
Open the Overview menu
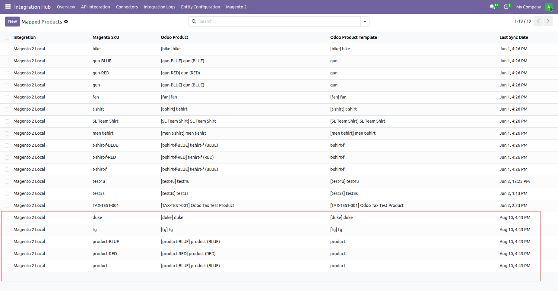(66, 7)
